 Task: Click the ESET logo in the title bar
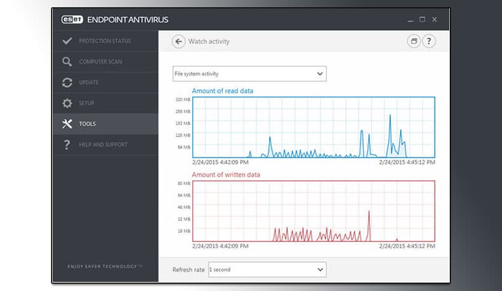coord(72,20)
